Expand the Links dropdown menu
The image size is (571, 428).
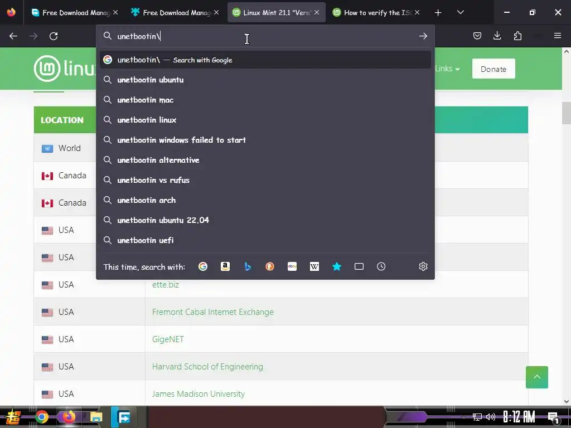tap(447, 69)
